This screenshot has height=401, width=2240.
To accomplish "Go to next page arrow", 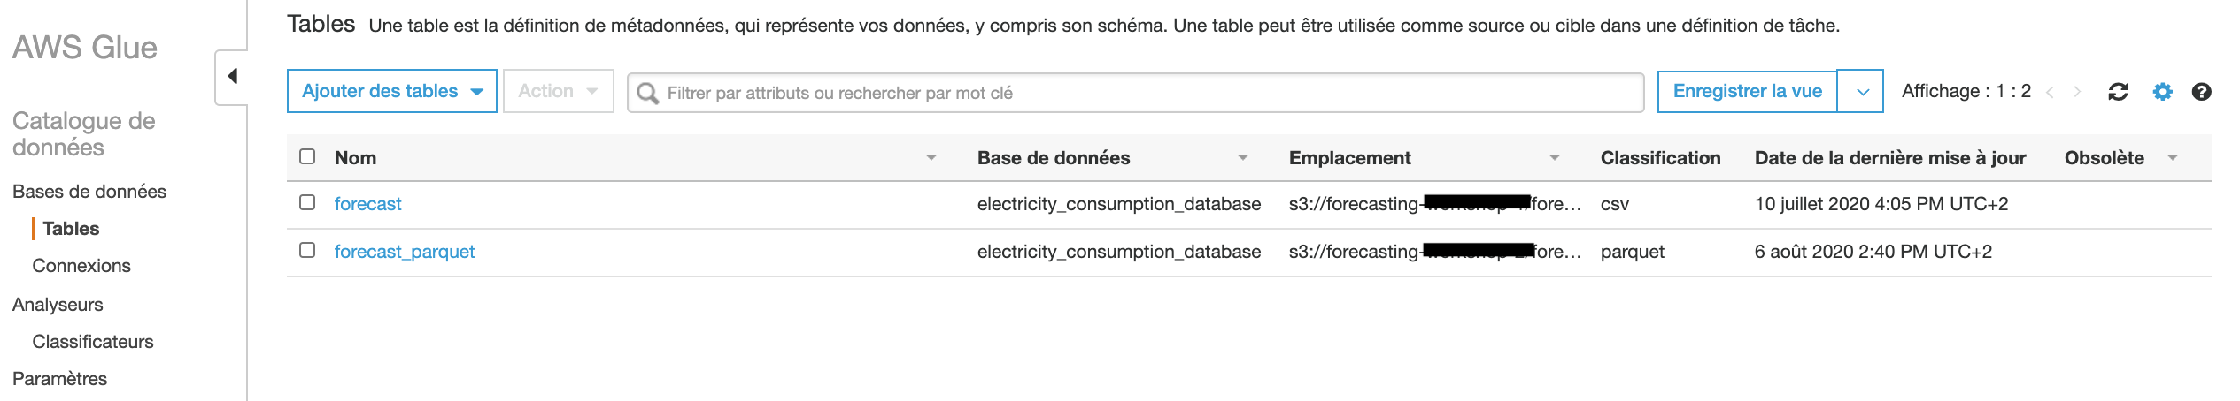I will point(2077,92).
